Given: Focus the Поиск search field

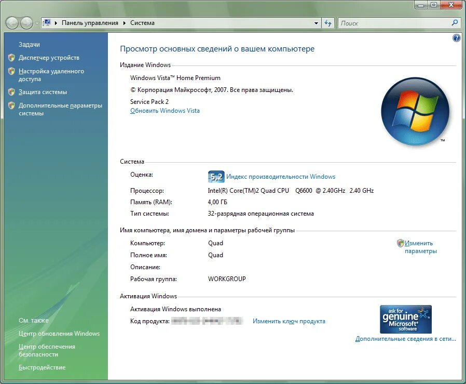Looking at the screenshot, I should click(394, 23).
